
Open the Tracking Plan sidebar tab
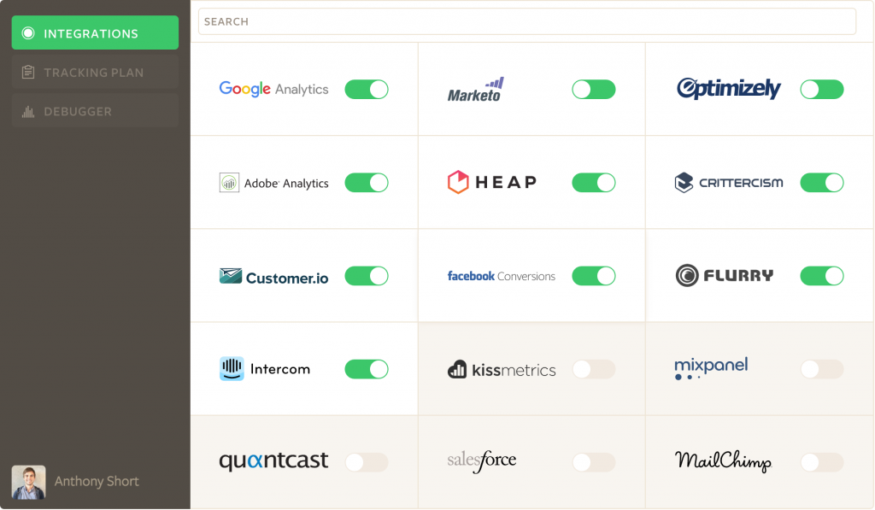pos(94,73)
